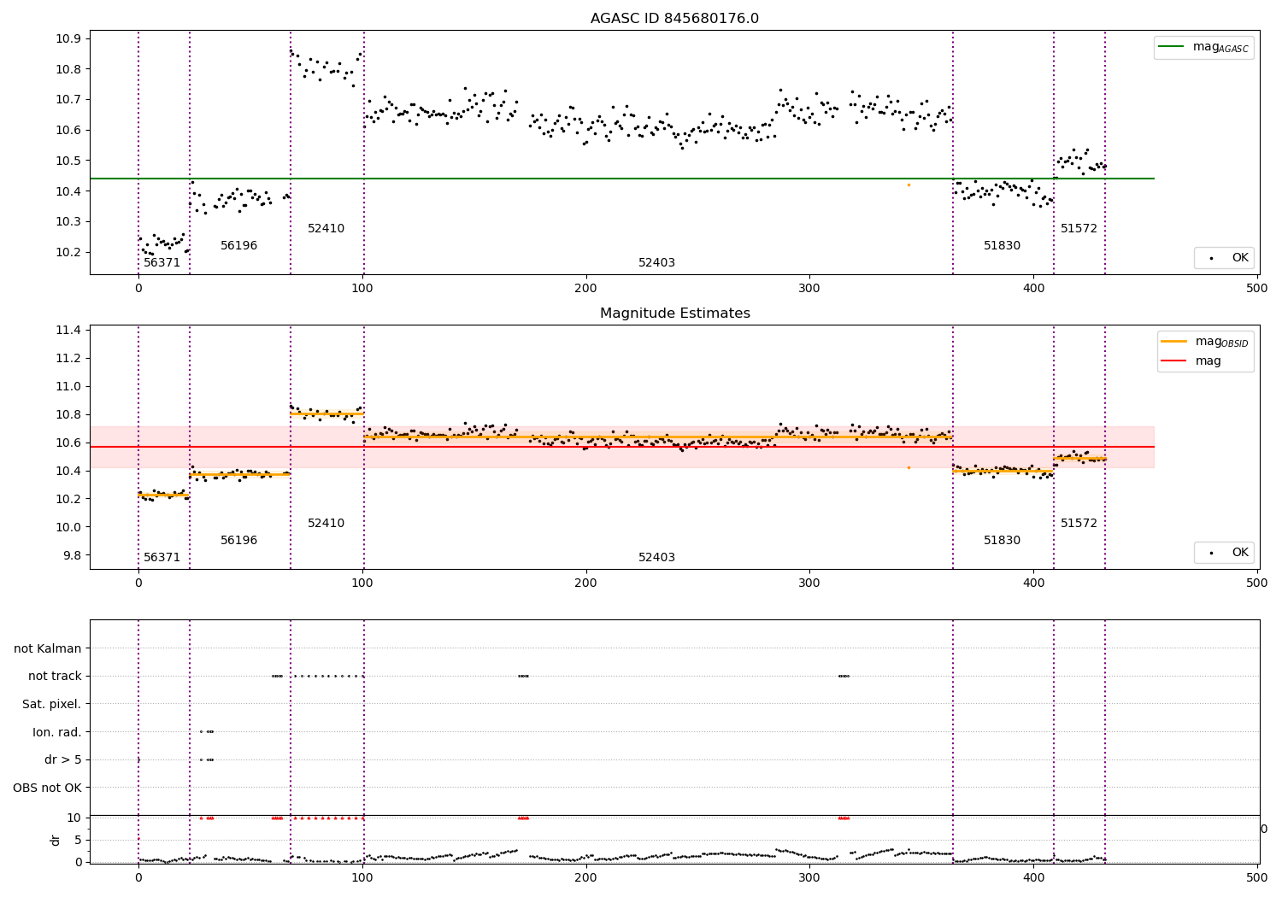1282x897 pixels.
Task: Click the 'not track' axis label
Action: [x=55, y=677]
